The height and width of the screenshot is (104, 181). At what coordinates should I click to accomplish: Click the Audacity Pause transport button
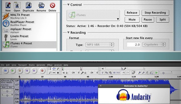[x=5, y=71]
